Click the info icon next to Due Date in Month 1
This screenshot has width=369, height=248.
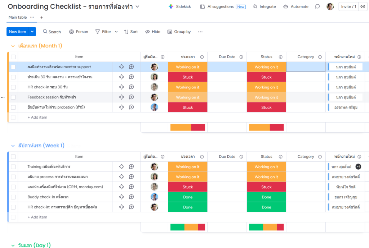tap(241, 57)
